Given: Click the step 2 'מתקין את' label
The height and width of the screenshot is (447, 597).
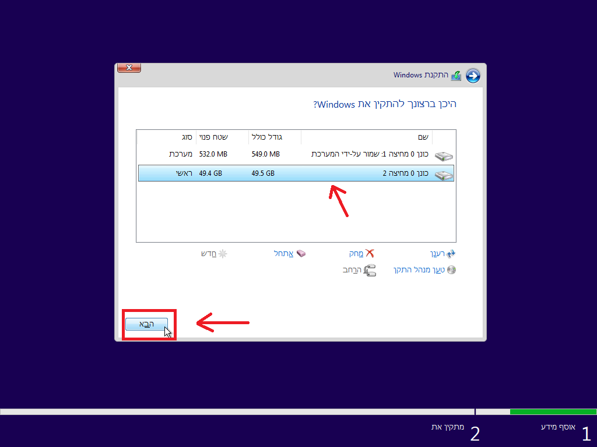Looking at the screenshot, I should pyautogui.click(x=448, y=427).
